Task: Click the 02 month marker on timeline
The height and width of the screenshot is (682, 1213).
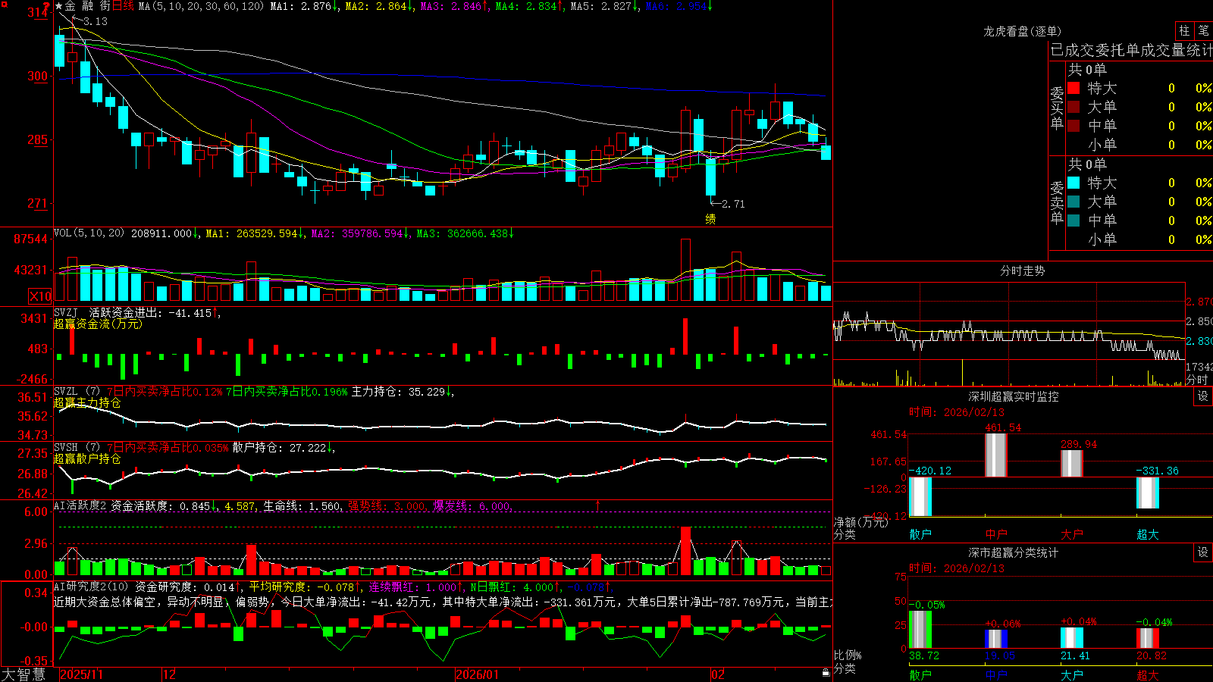Action: 717,674
